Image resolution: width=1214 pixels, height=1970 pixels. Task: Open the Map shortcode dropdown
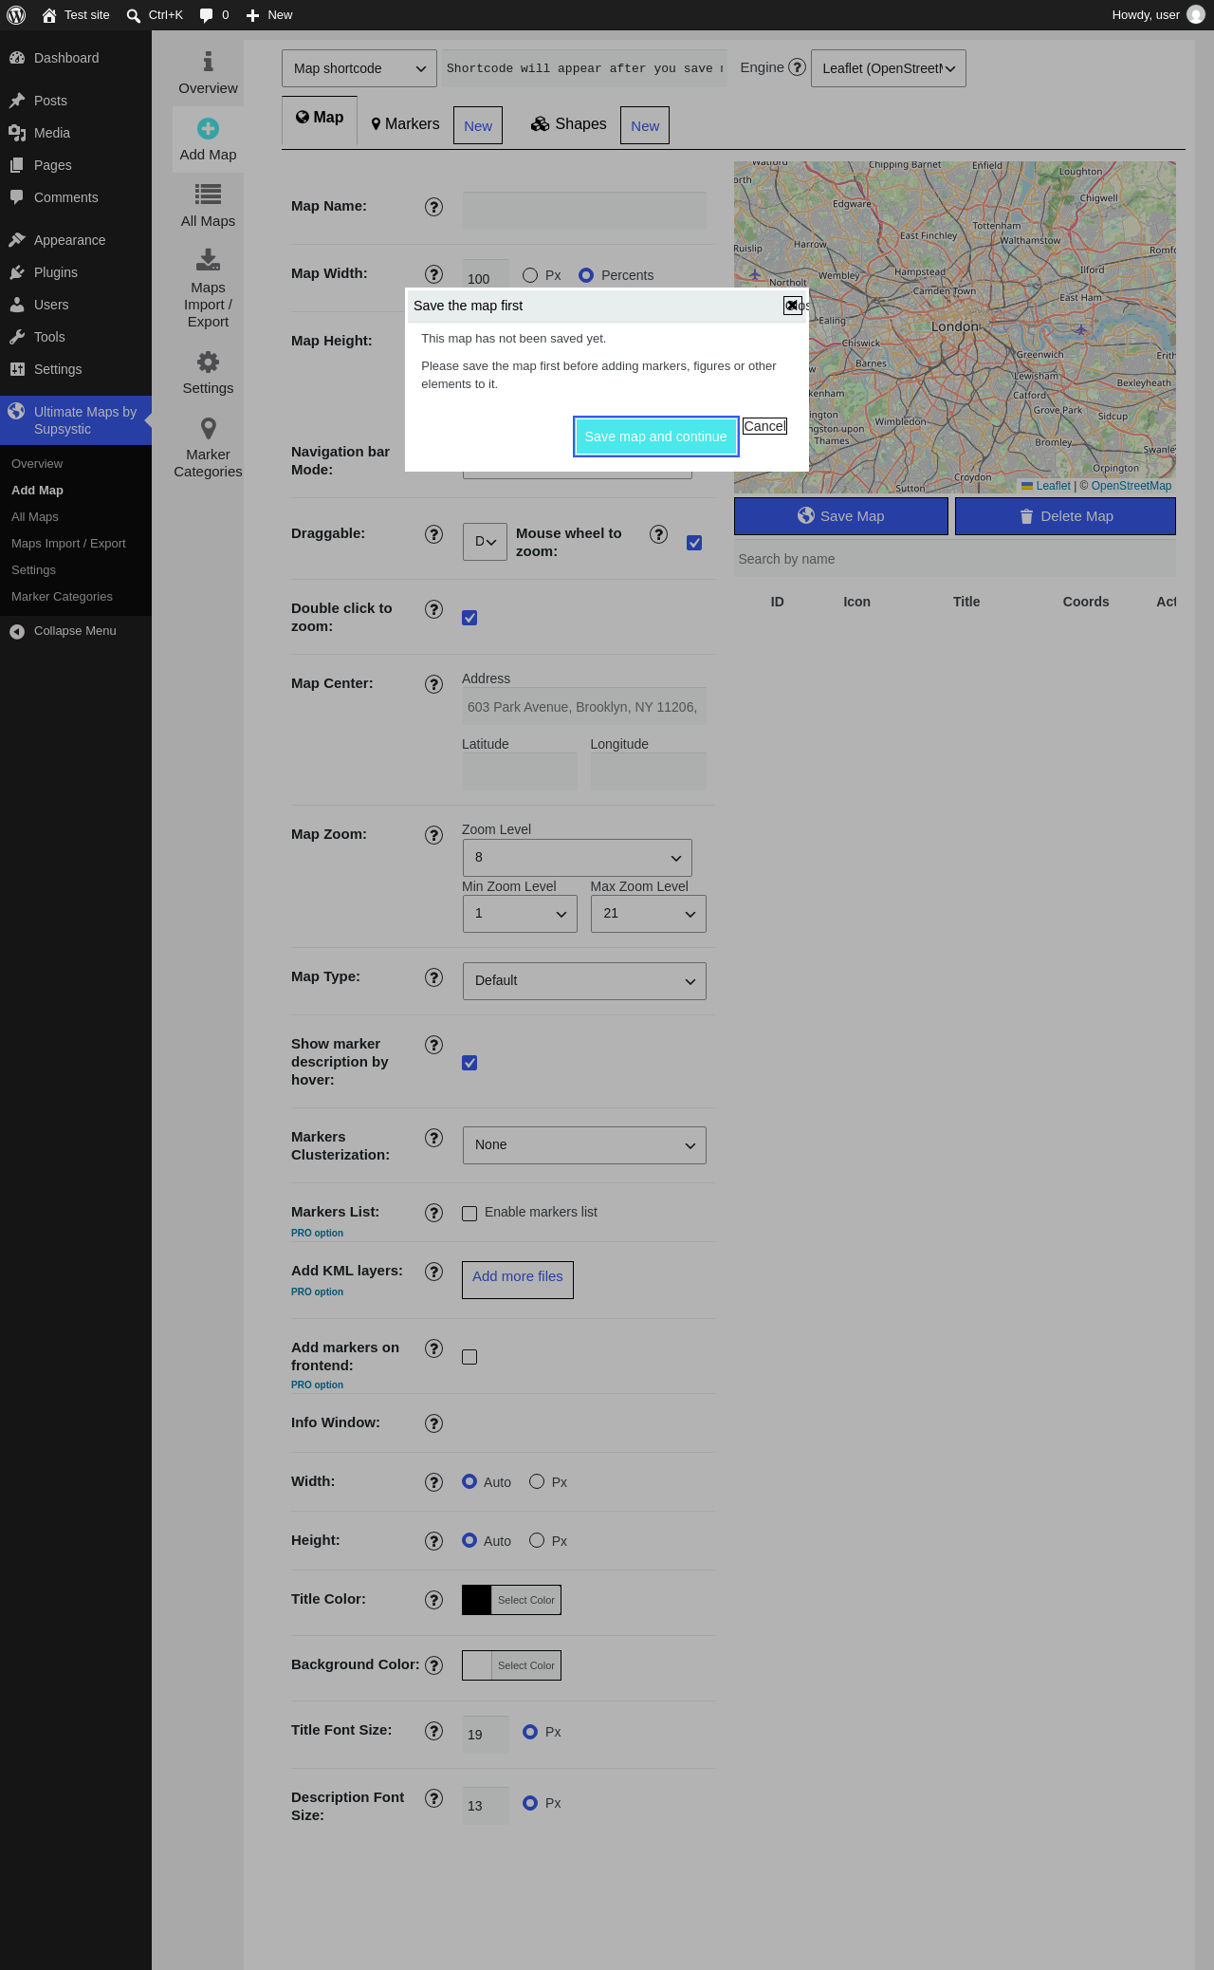coord(359,68)
